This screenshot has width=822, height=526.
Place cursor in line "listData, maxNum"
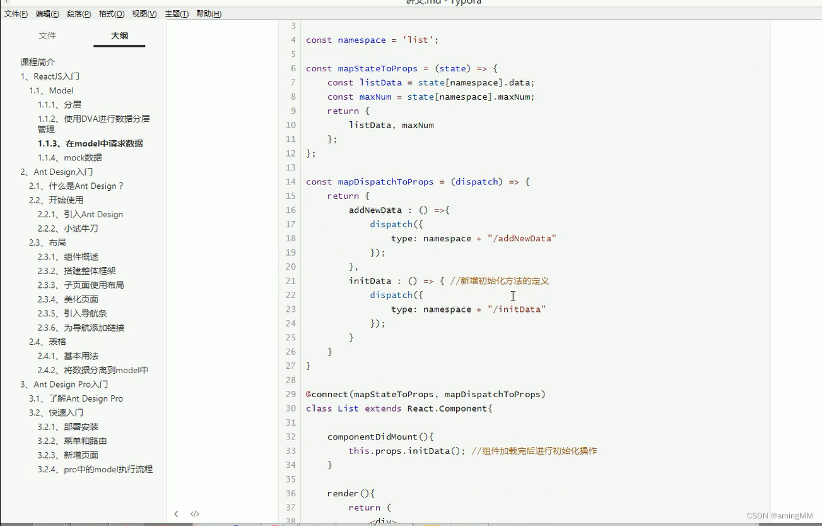pos(391,125)
